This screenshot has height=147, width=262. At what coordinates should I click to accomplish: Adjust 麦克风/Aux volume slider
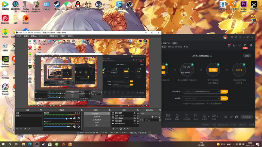point(58,127)
